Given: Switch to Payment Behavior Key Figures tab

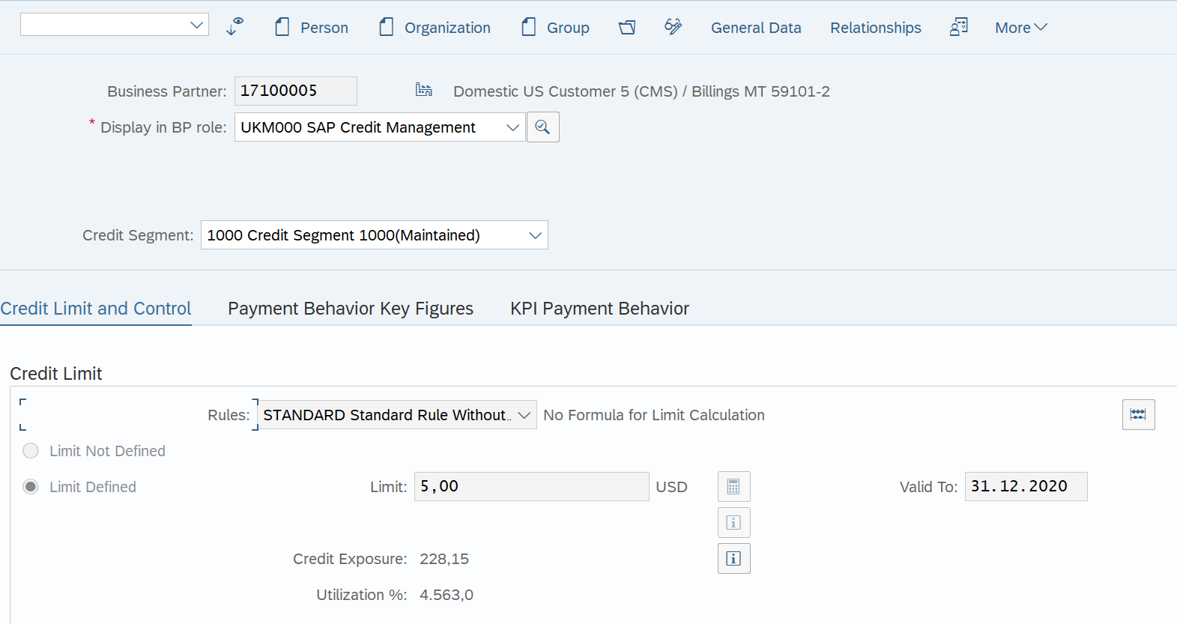Looking at the screenshot, I should point(351,309).
